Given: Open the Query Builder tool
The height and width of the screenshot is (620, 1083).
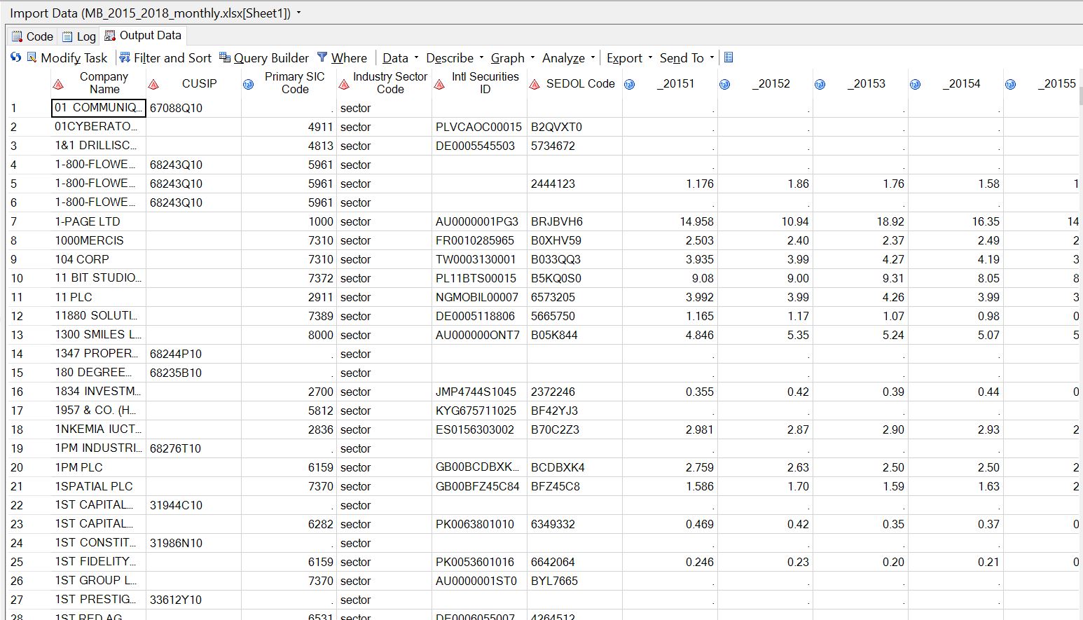Looking at the screenshot, I should click(x=264, y=57).
